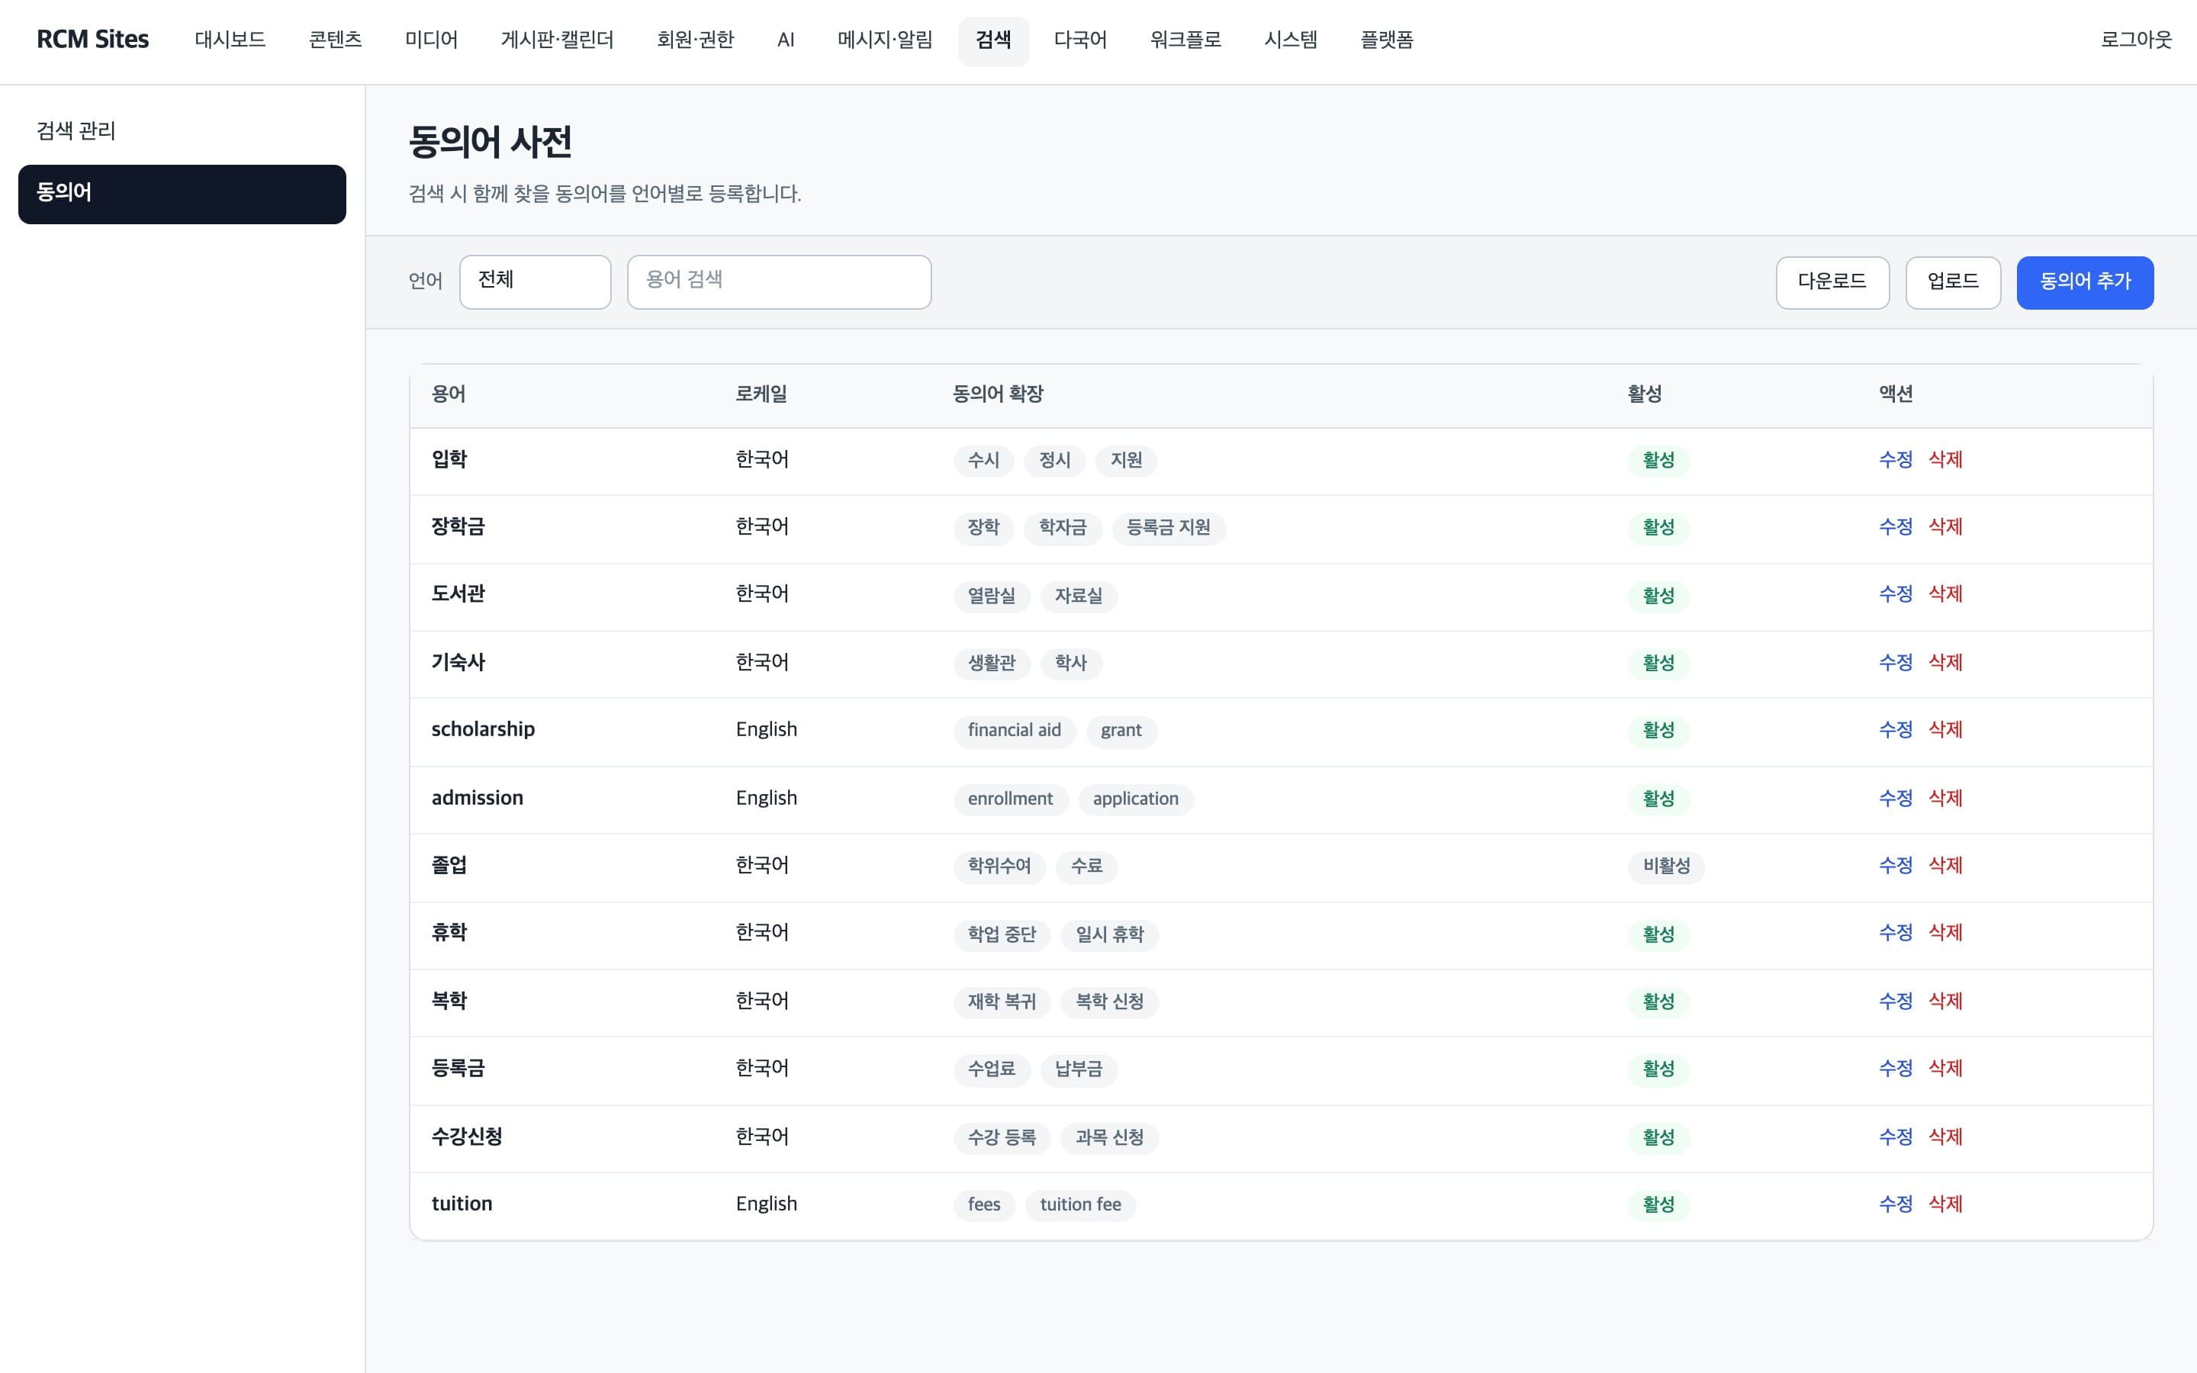Click 수정 for the 복학 row
The height and width of the screenshot is (1373, 2197).
pyautogui.click(x=1895, y=1001)
